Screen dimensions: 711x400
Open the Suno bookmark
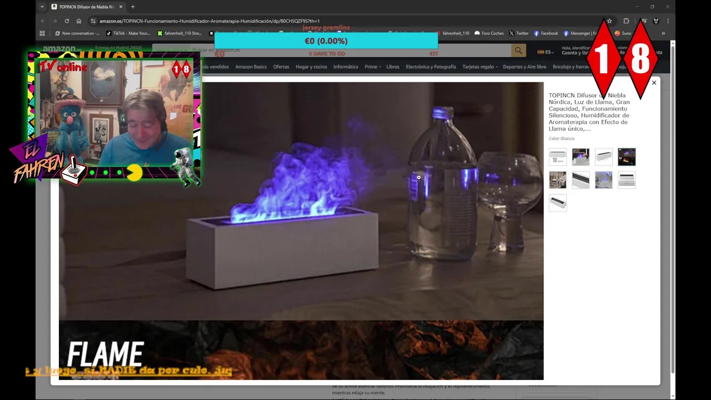pyautogui.click(x=623, y=33)
